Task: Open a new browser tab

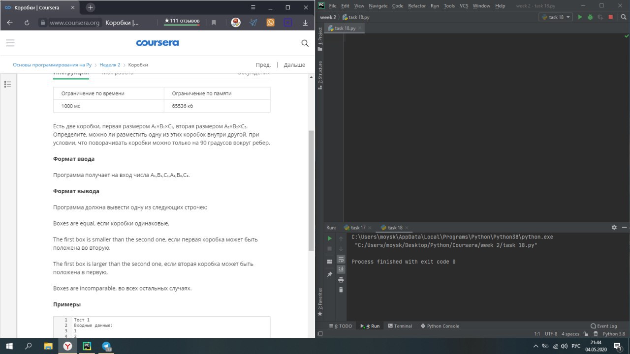Action: coord(91,7)
